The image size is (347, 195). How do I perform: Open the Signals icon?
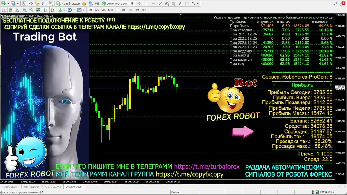[97, 4]
